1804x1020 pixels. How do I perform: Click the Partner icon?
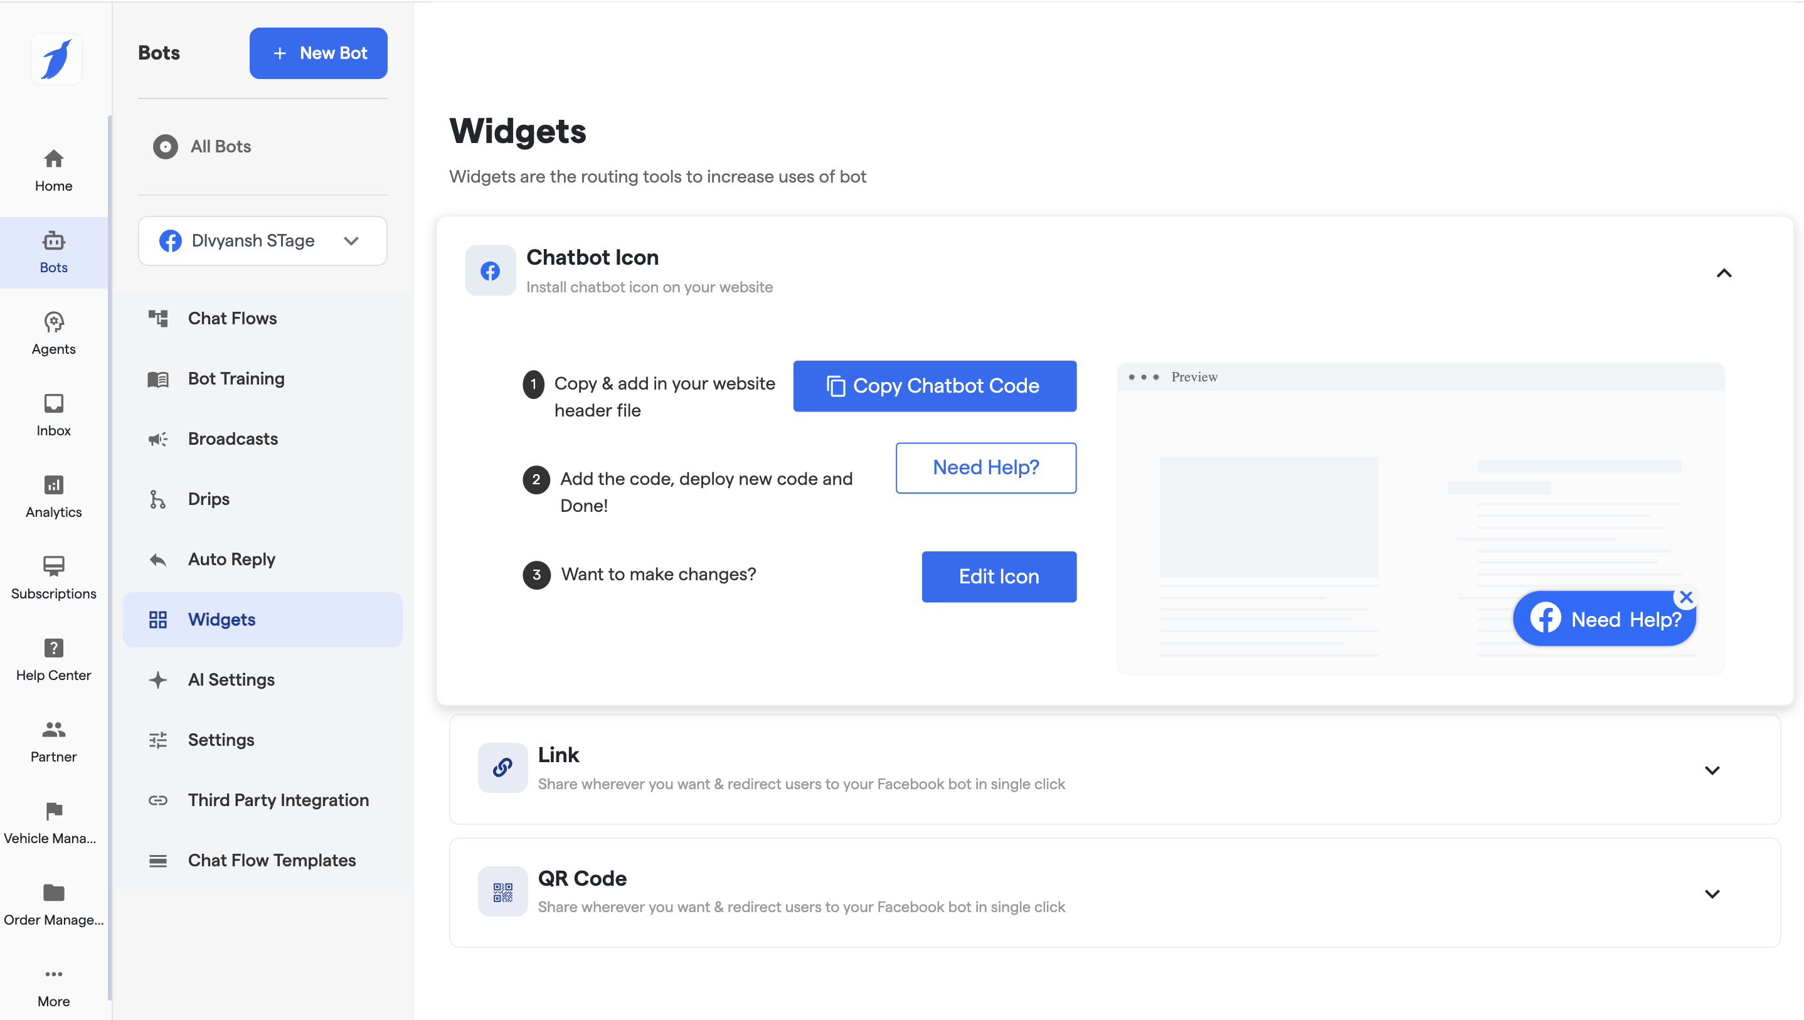click(x=54, y=730)
